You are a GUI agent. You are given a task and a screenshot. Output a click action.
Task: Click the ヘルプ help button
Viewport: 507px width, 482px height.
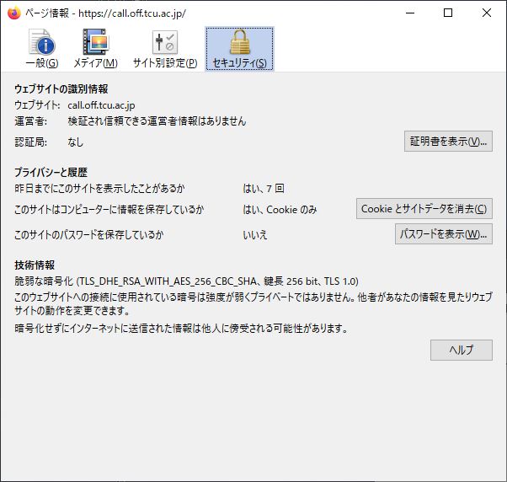point(461,350)
